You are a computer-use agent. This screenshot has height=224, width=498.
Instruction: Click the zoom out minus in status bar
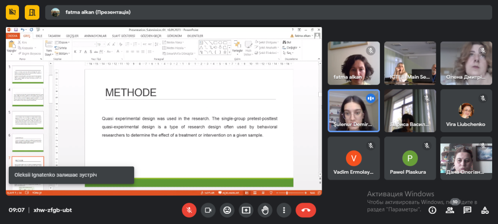[277, 193]
